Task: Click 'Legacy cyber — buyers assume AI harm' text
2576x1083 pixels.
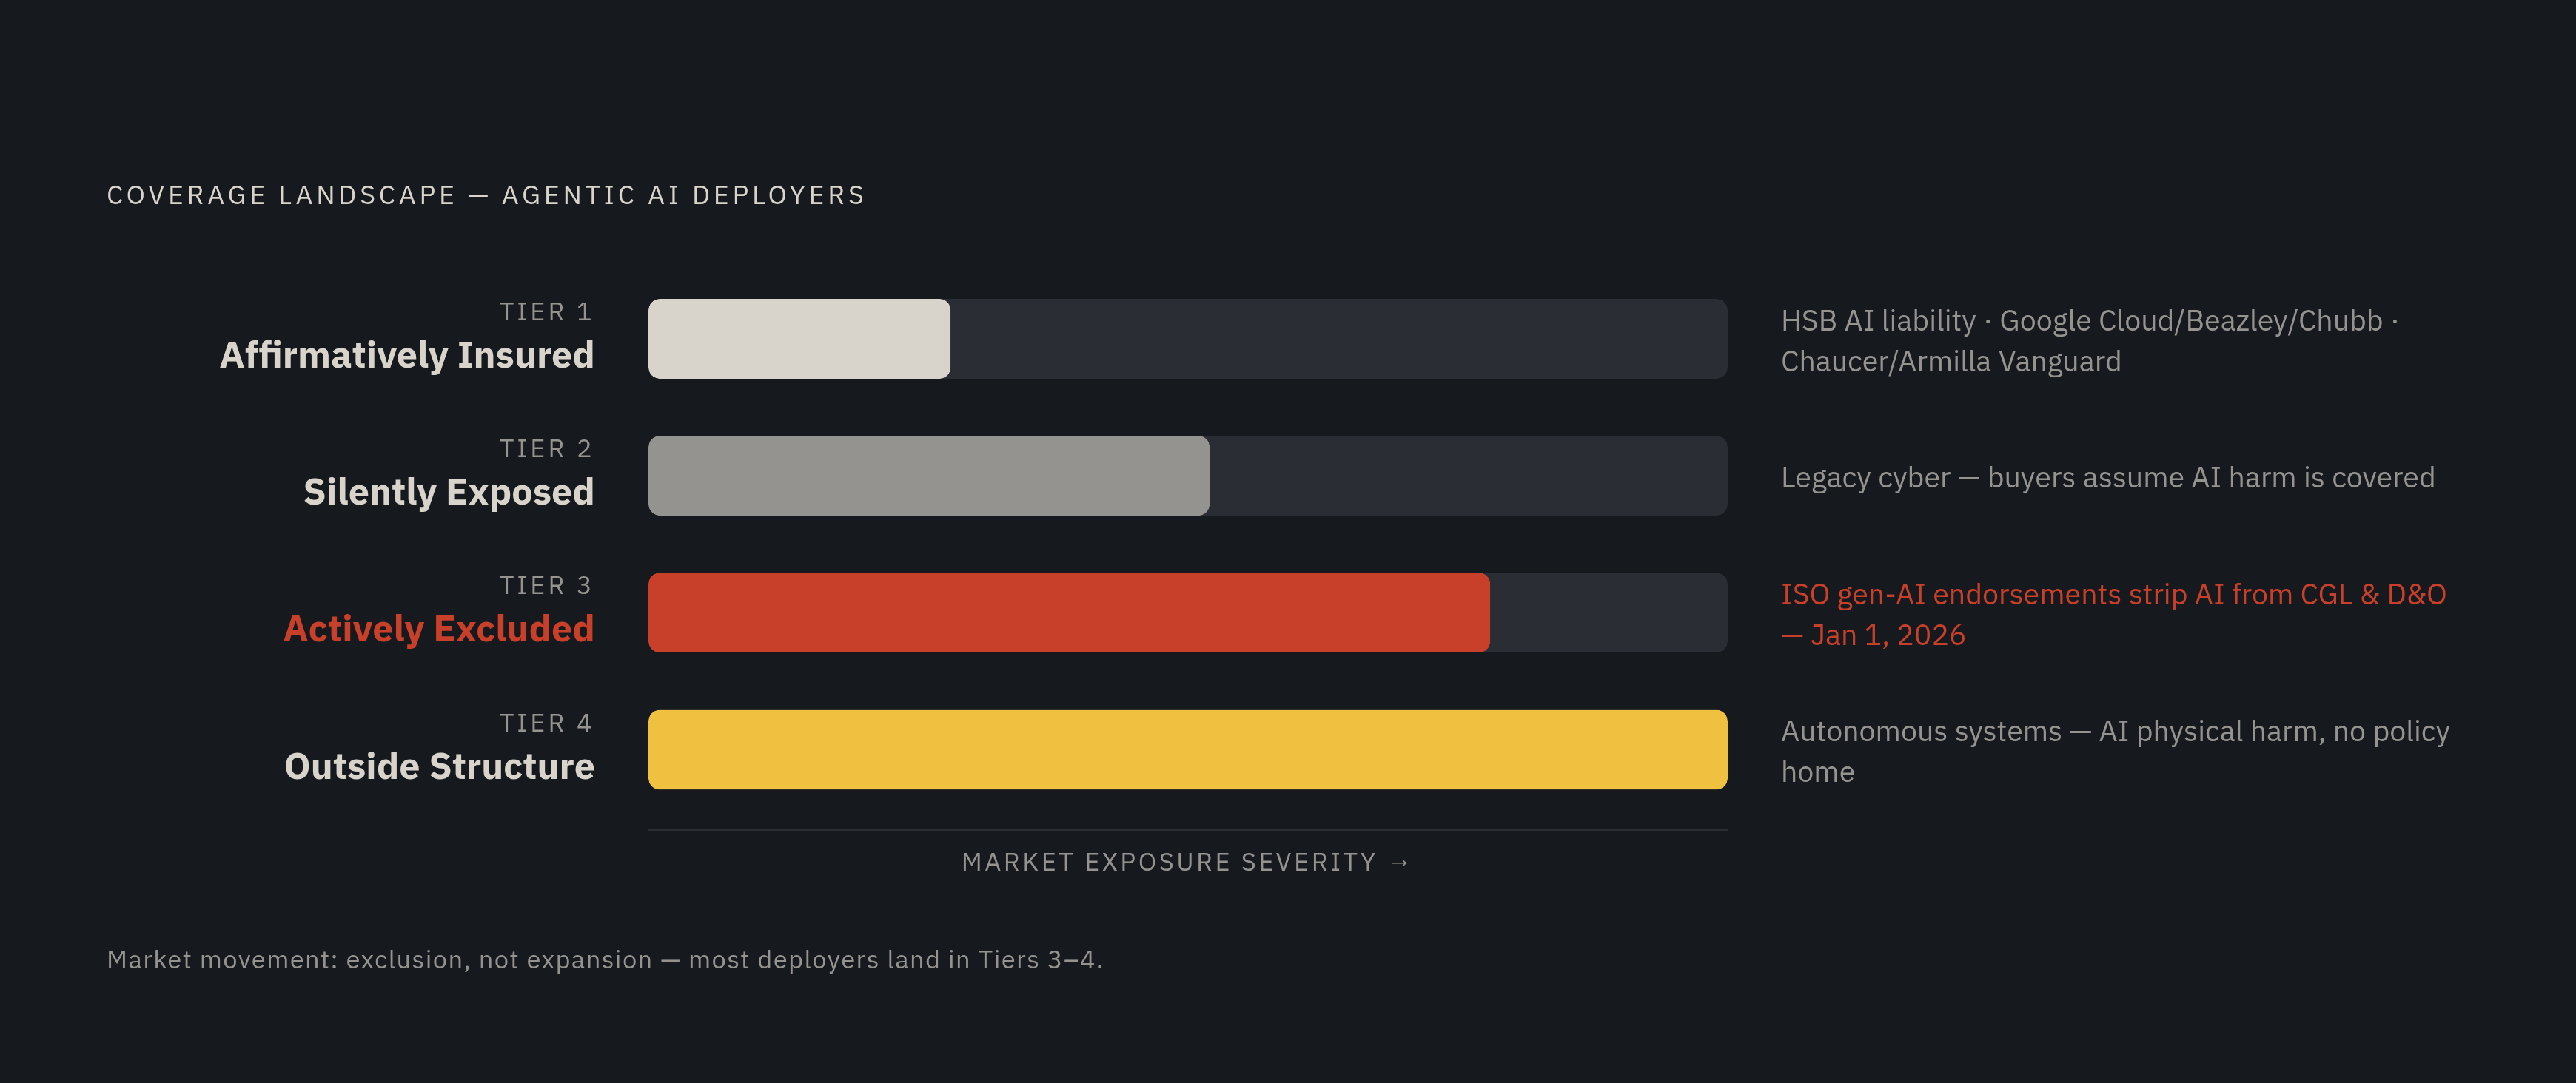Action: (2108, 478)
